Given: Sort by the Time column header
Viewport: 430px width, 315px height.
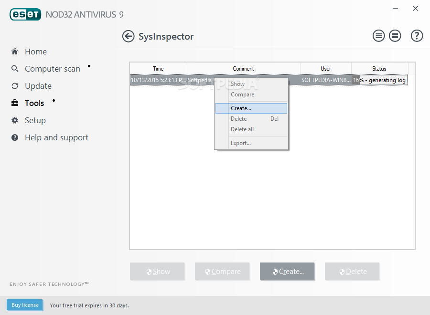Looking at the screenshot, I should (158, 68).
